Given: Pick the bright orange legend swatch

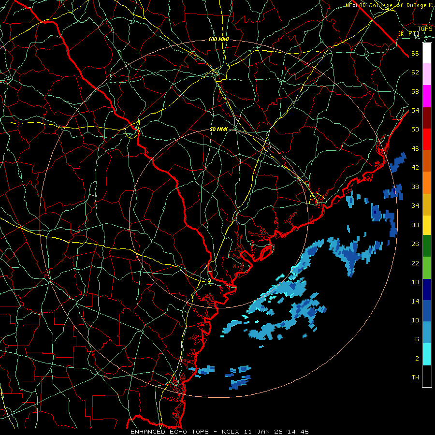Looking at the screenshot, I should (427, 183).
